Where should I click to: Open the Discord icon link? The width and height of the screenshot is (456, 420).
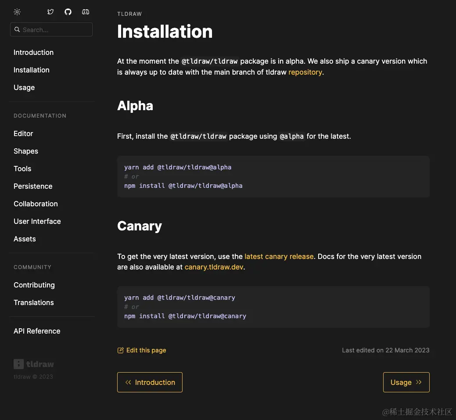point(86,12)
